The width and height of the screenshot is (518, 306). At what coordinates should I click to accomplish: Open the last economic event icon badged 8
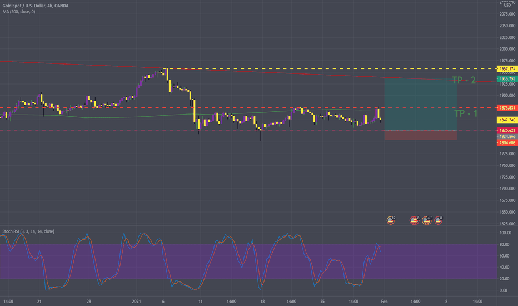click(x=439, y=220)
